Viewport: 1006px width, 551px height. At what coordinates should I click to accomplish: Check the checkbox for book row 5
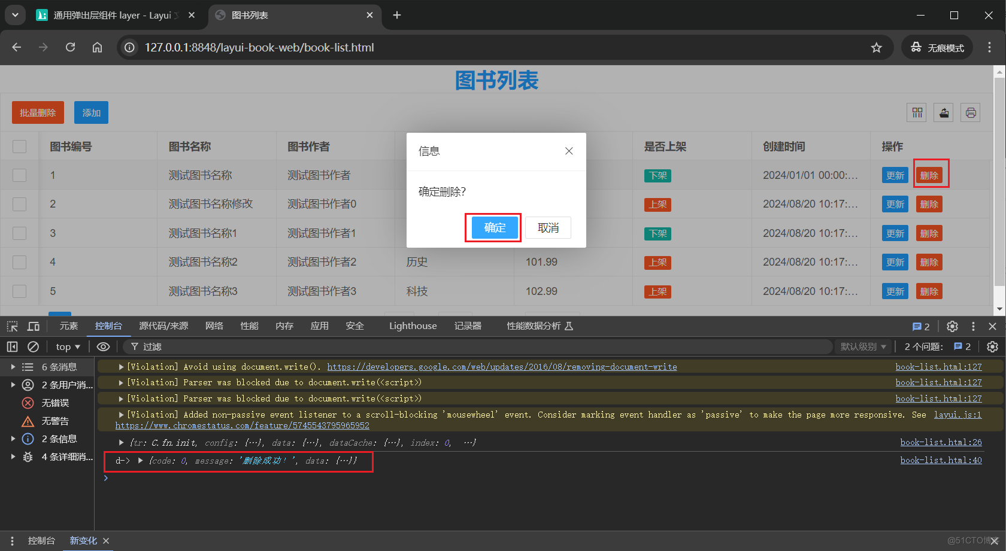pos(20,291)
